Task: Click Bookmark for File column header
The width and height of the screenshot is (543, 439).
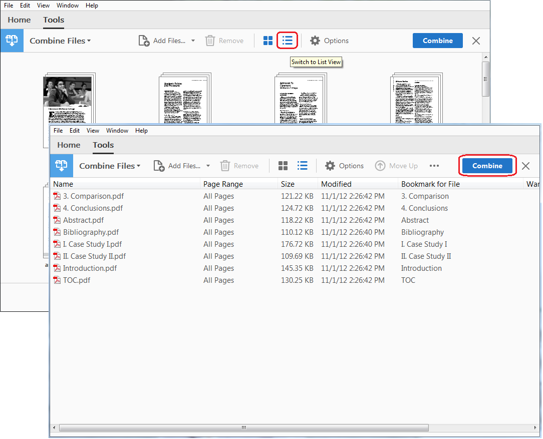Action: (x=460, y=184)
